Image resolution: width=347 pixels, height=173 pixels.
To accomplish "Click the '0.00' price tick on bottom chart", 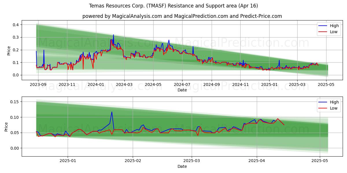I will [x=15, y=148].
